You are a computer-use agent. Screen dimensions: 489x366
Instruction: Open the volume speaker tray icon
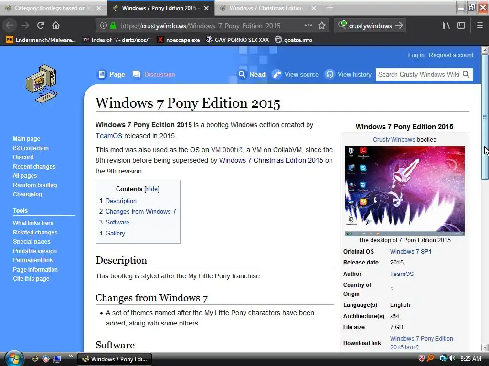coord(452,358)
